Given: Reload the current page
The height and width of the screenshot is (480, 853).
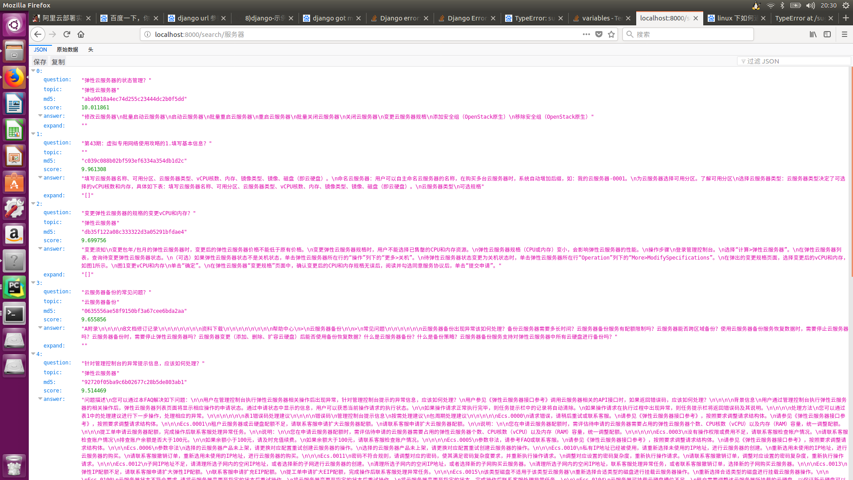Looking at the screenshot, I should (67, 34).
